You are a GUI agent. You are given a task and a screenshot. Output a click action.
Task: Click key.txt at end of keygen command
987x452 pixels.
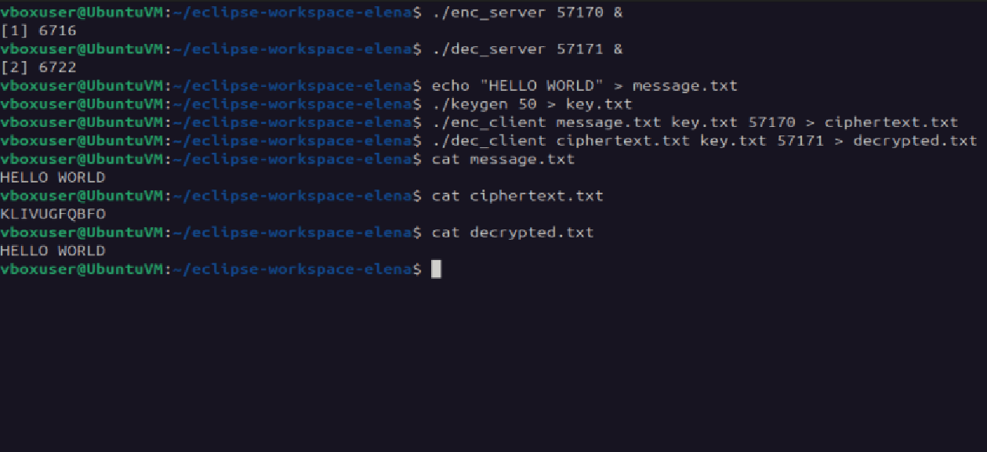[x=599, y=104]
